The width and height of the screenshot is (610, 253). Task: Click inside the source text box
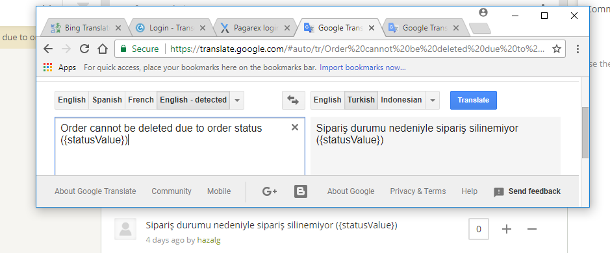click(x=180, y=152)
